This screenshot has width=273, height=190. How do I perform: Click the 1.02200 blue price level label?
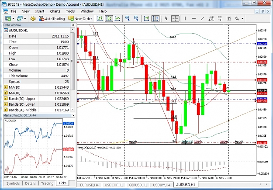(262, 44)
